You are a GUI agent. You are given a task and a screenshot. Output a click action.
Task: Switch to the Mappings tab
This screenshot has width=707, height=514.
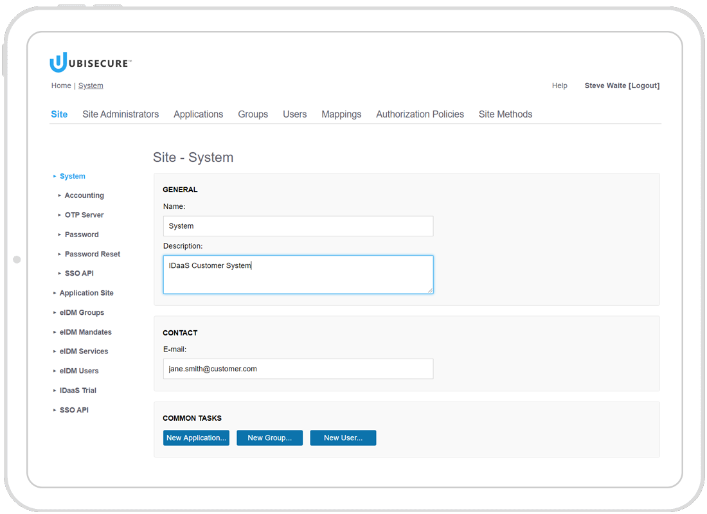pos(341,114)
